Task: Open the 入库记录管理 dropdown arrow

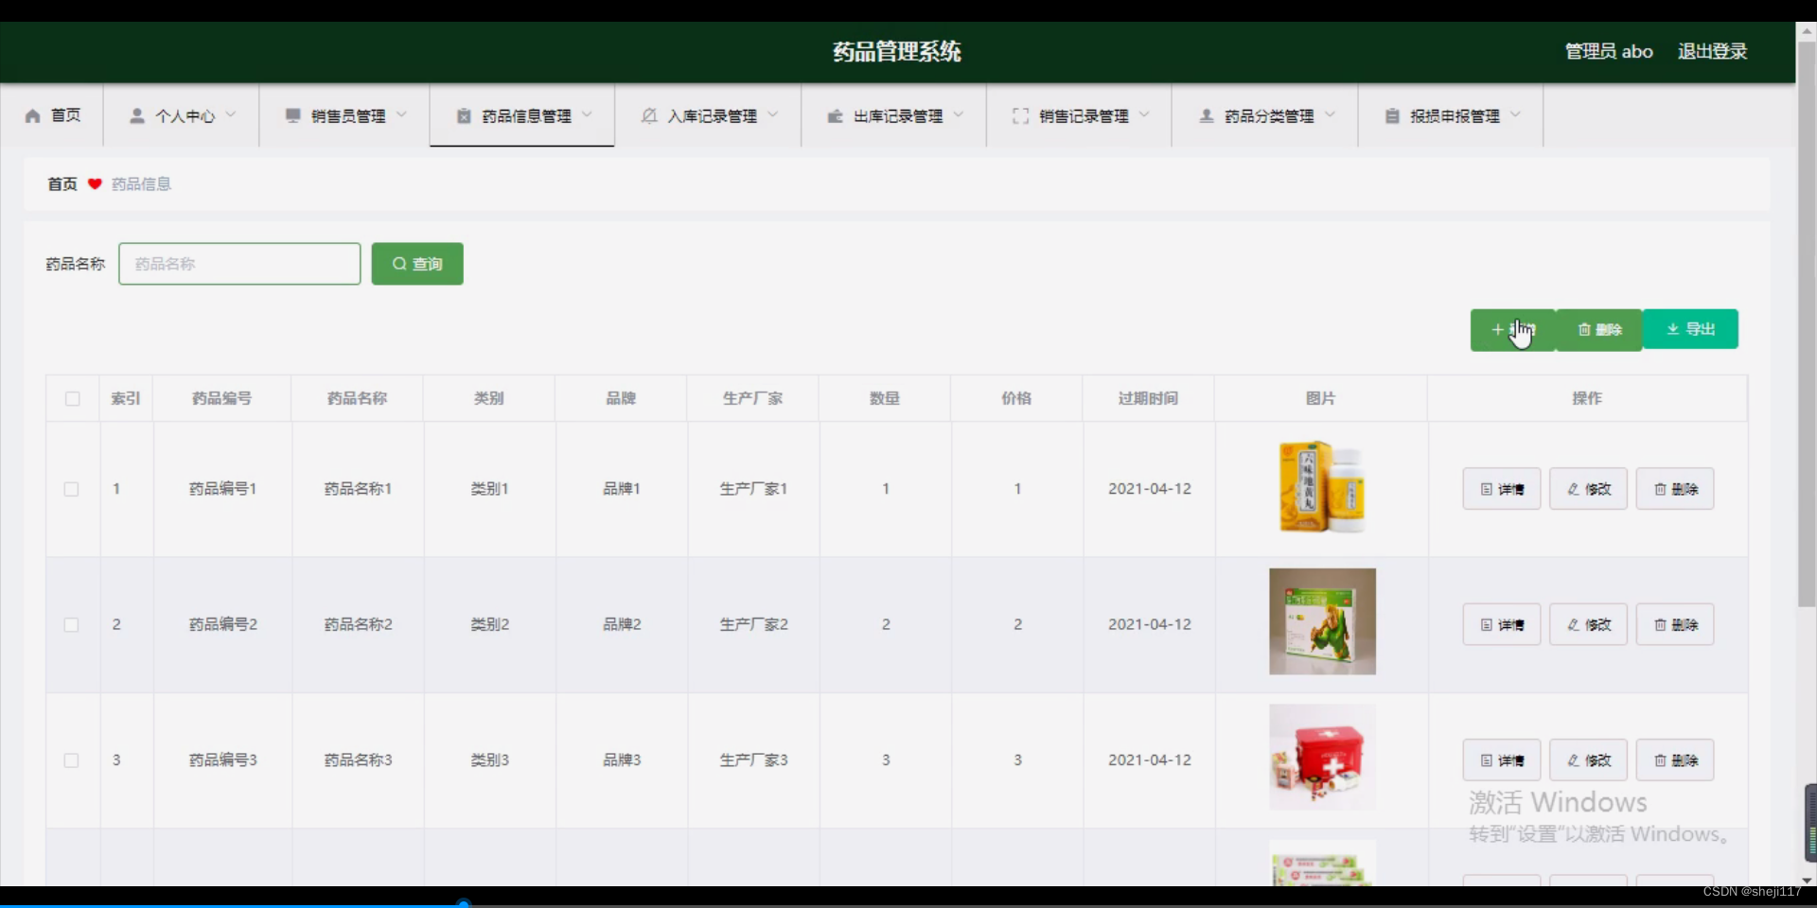Action: tap(775, 115)
